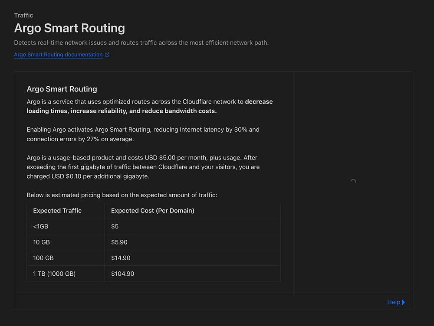The width and height of the screenshot is (434, 326).
Task: Click the $5 cost cell
Action: coord(115,226)
